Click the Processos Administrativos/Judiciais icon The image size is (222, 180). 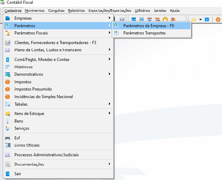pos(8,155)
